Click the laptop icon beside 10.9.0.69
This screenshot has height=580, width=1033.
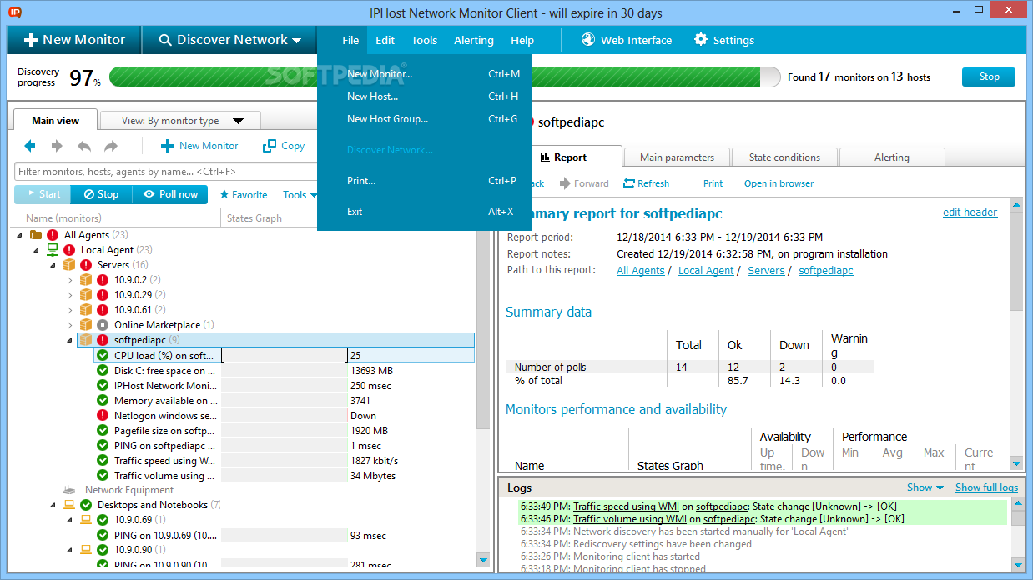tap(86, 520)
